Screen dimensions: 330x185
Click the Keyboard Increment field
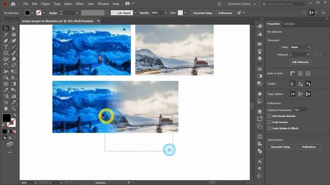click(x=300, y=109)
